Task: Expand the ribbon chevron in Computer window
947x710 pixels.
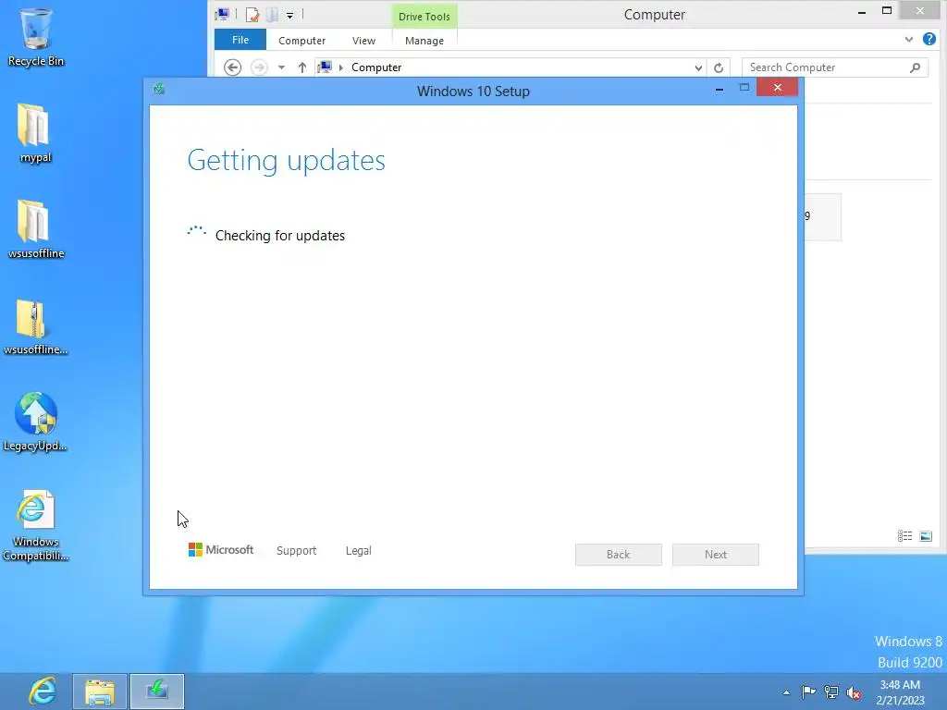Action: pyautogui.click(x=909, y=40)
